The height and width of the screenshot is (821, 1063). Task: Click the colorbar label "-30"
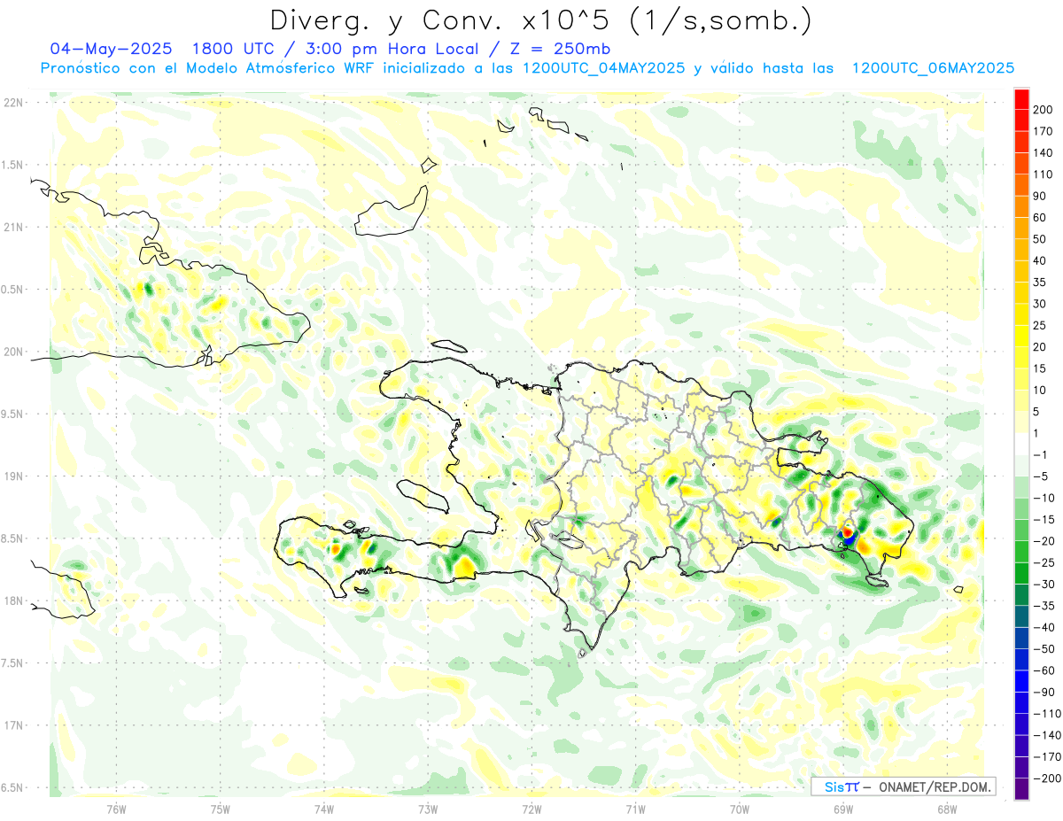(x=1044, y=584)
